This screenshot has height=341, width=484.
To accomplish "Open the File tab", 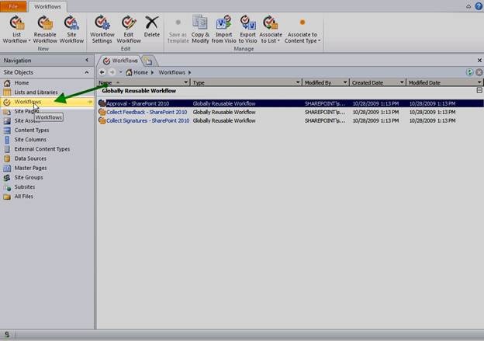I will (x=13, y=6).
